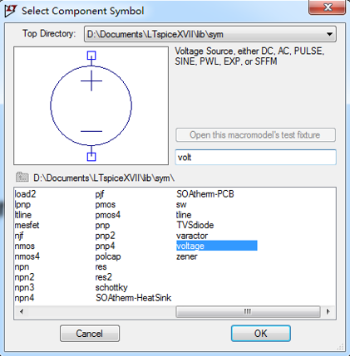Select pmos in the component list
Image resolution: width=350 pixels, height=356 pixels.
106,204
